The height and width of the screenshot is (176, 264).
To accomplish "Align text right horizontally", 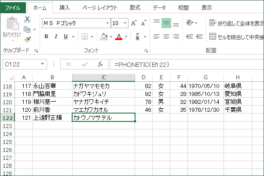I will point(176,37).
